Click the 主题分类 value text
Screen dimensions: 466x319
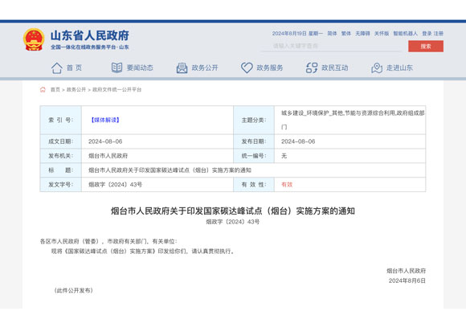[x=353, y=120]
